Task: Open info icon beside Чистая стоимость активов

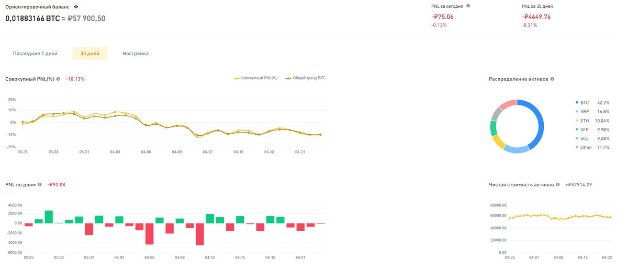Action: click(559, 185)
